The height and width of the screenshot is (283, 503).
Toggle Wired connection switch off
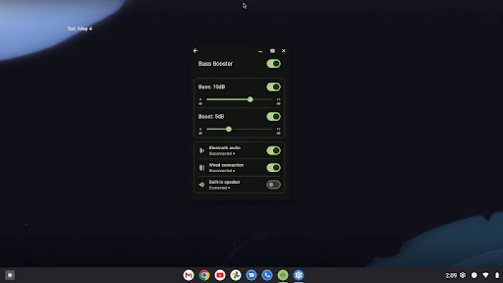coord(273,168)
